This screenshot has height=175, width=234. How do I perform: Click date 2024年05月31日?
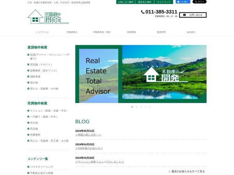(x=85, y=131)
